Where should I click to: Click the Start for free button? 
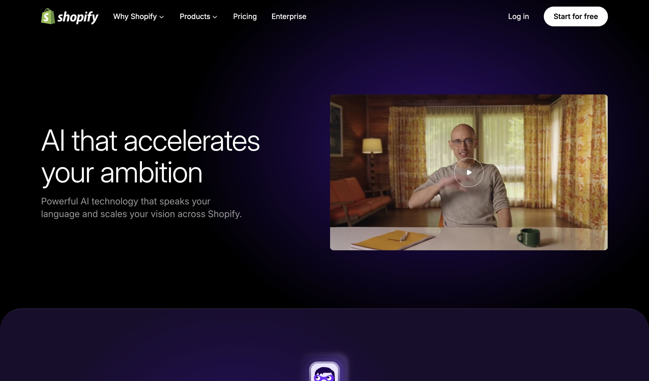pyautogui.click(x=575, y=16)
